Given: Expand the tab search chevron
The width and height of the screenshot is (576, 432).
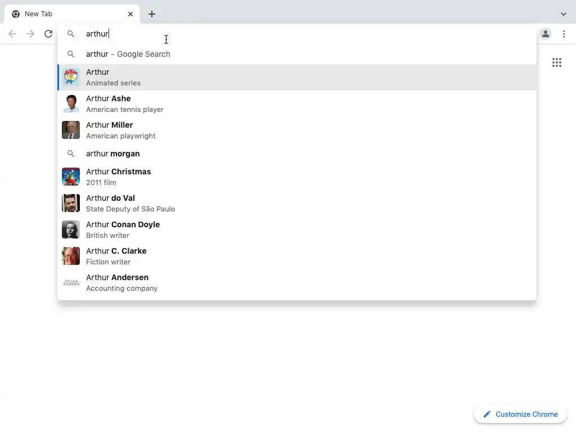Looking at the screenshot, I should pyautogui.click(x=564, y=14).
